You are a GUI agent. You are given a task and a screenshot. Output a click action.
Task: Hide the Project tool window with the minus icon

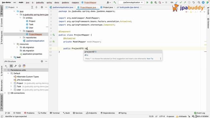[x=46, y=7]
